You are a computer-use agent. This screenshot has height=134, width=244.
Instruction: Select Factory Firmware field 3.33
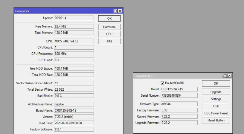point(179,110)
